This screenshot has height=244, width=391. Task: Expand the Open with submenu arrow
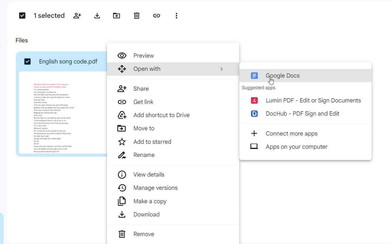[221, 69]
